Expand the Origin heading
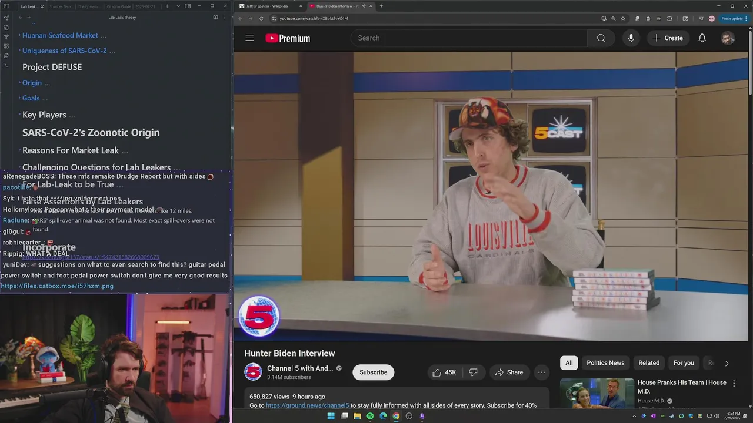 (x=19, y=83)
